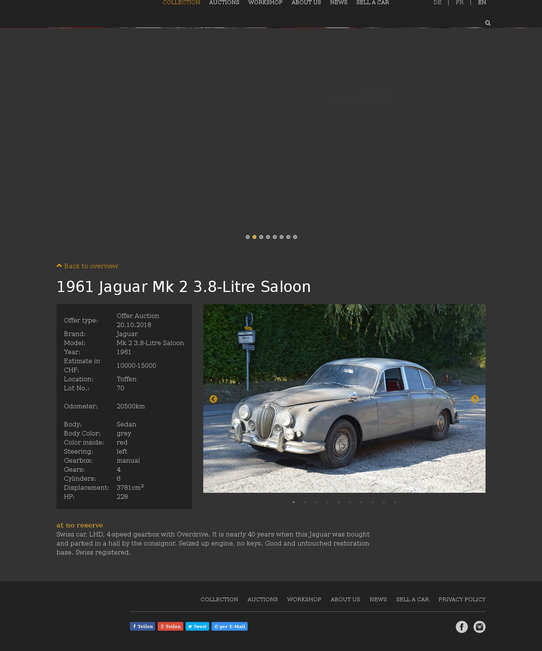
Task: Open the search magnifier icon
Action: point(488,23)
